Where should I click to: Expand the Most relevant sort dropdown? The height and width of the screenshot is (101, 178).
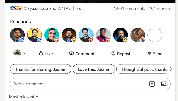[24, 97]
